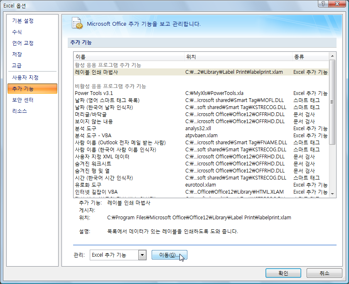Image resolution: width=349 pixels, height=284 pixels.
Task: Select 분석 도구 - VBA row
Action: pyautogui.click(x=201, y=136)
